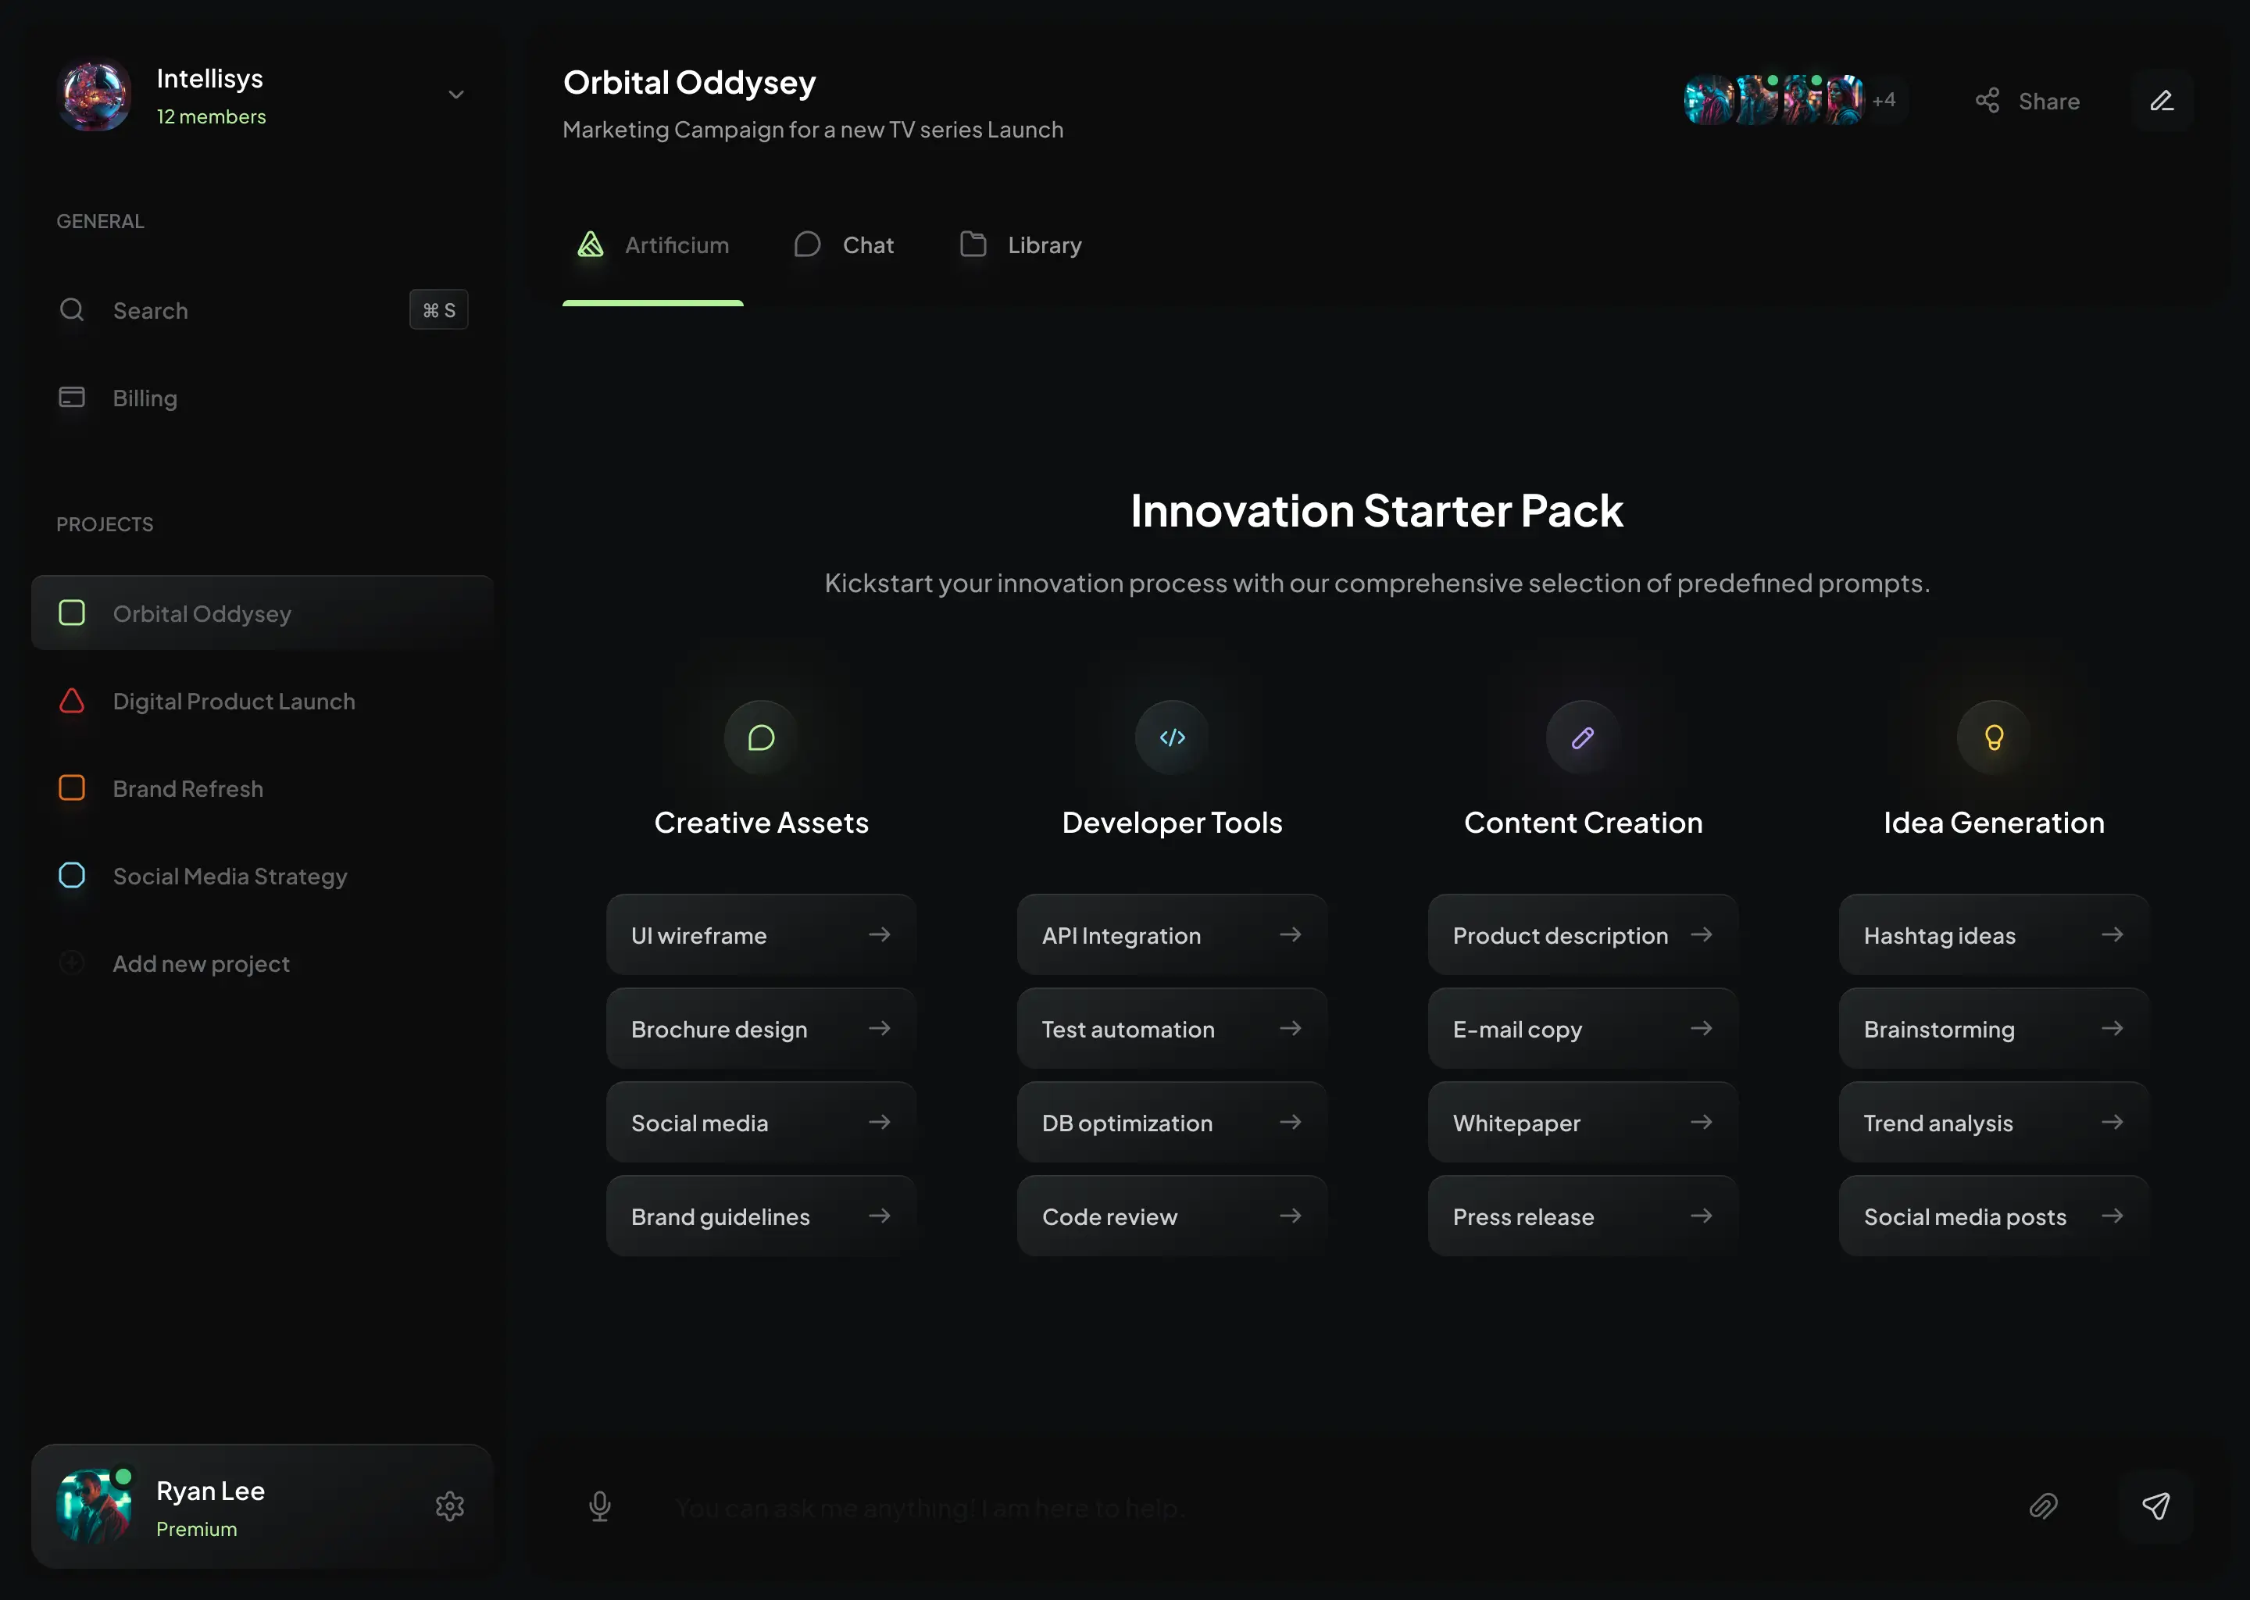Select the Brand Refresh project
Viewport: 2250px width, 1600px height.
pyautogui.click(x=187, y=789)
